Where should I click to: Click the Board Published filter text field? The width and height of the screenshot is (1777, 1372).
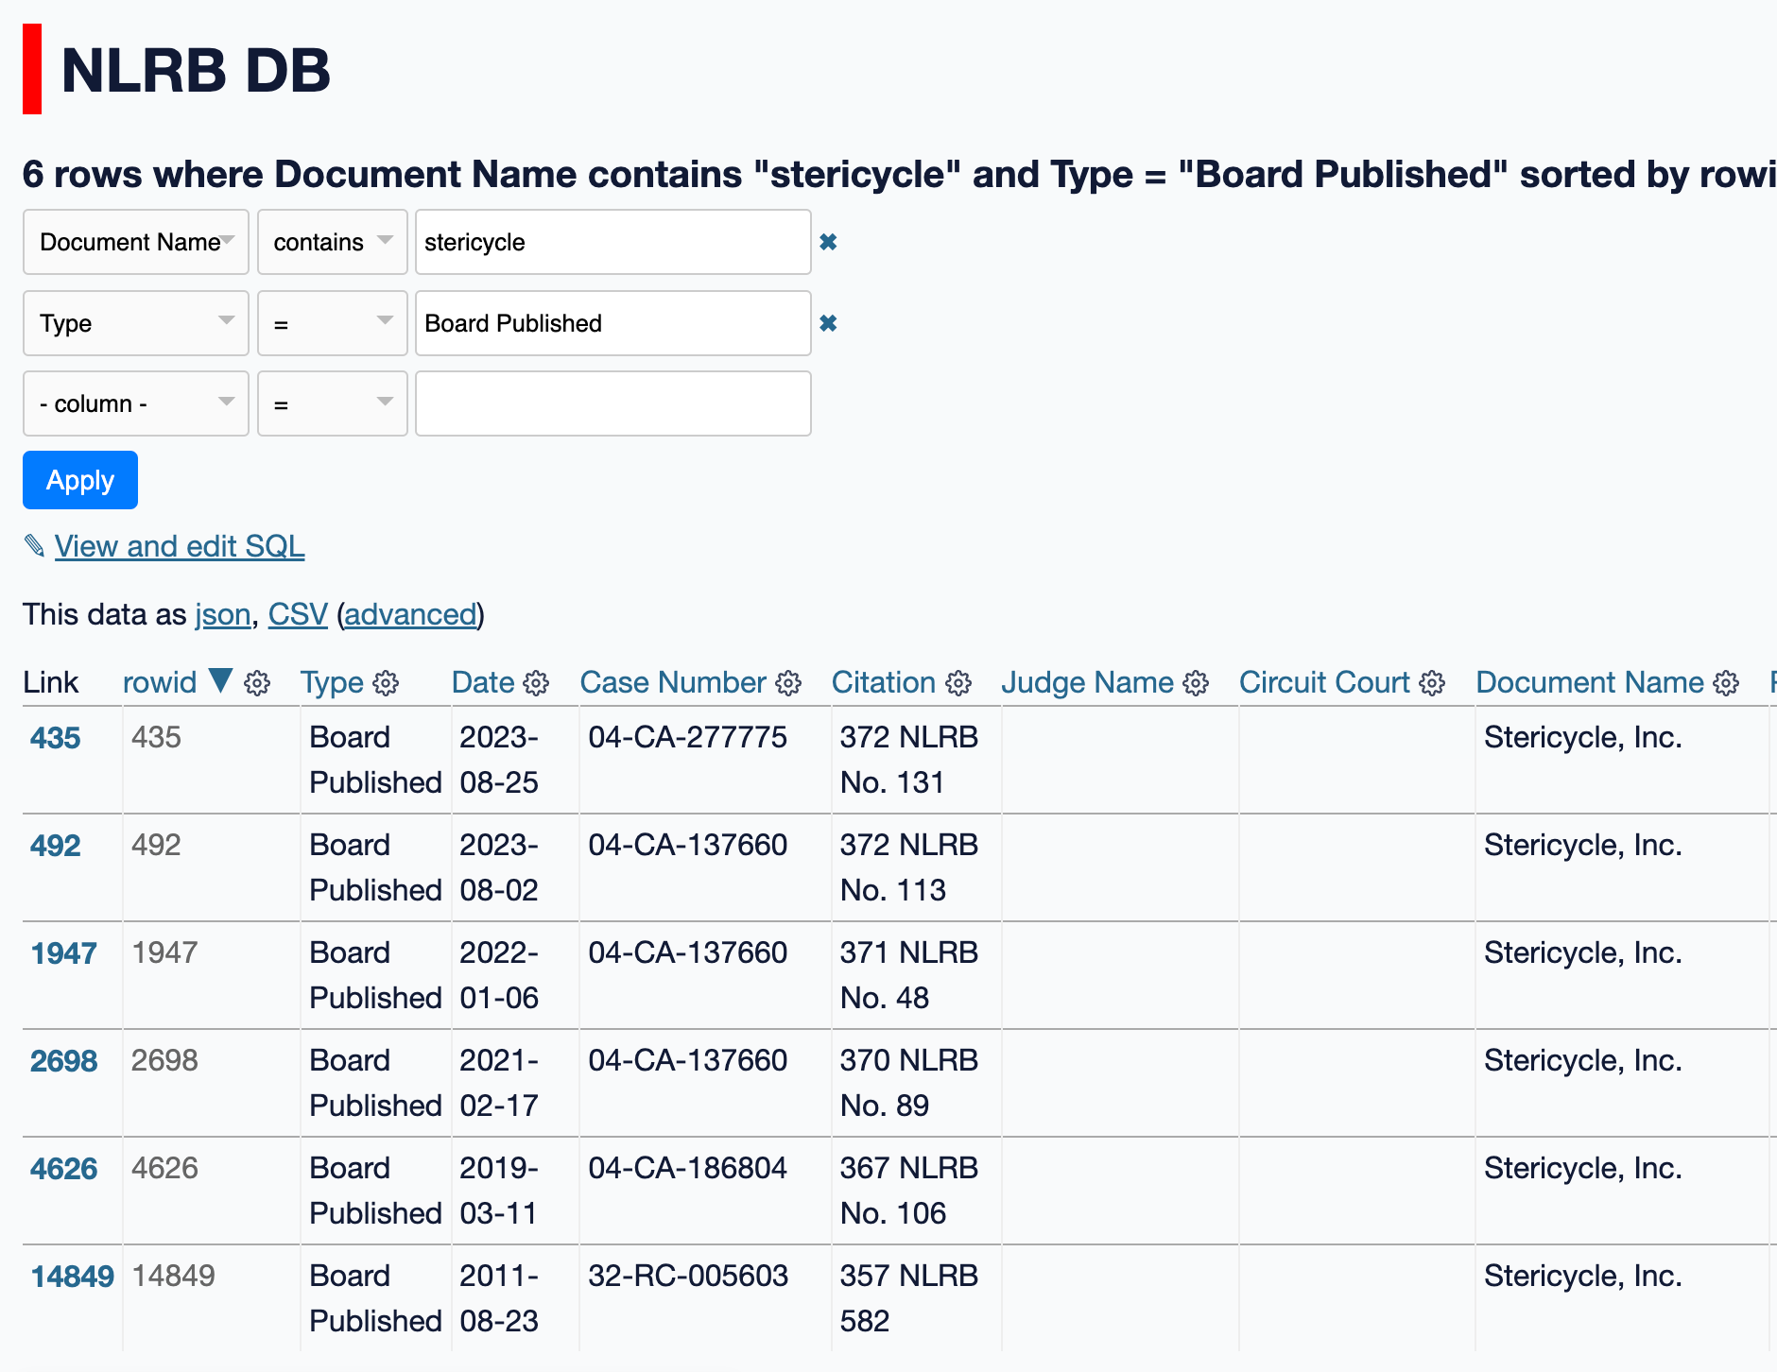(613, 323)
